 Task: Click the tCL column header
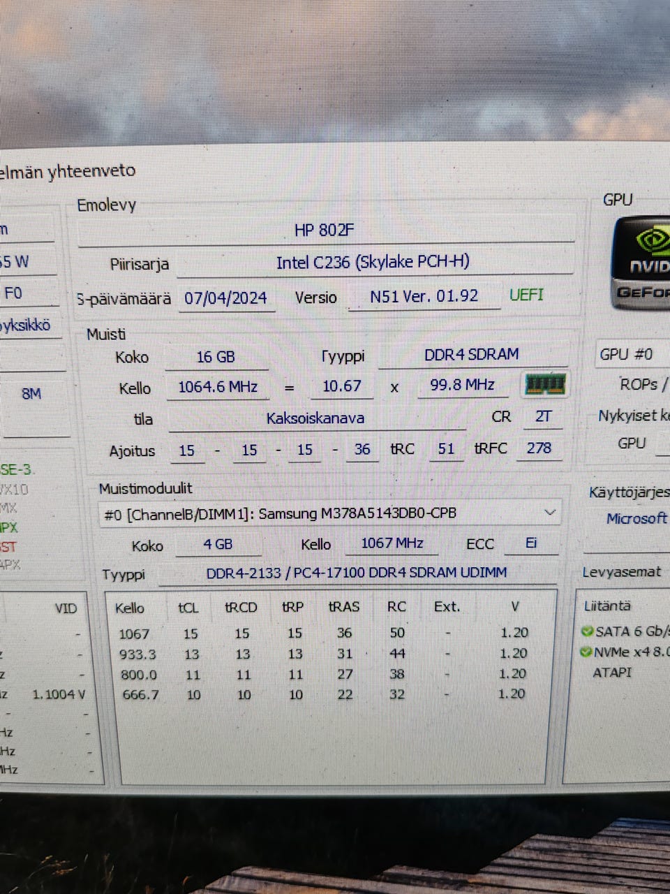[188, 608]
